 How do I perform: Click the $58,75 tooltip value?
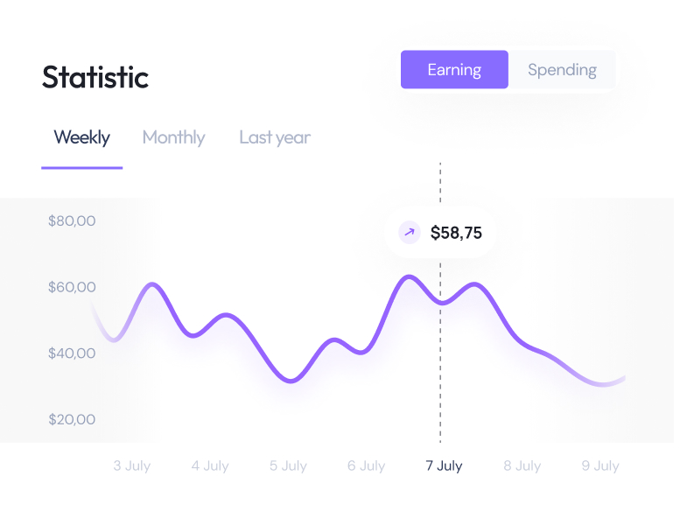(x=456, y=233)
